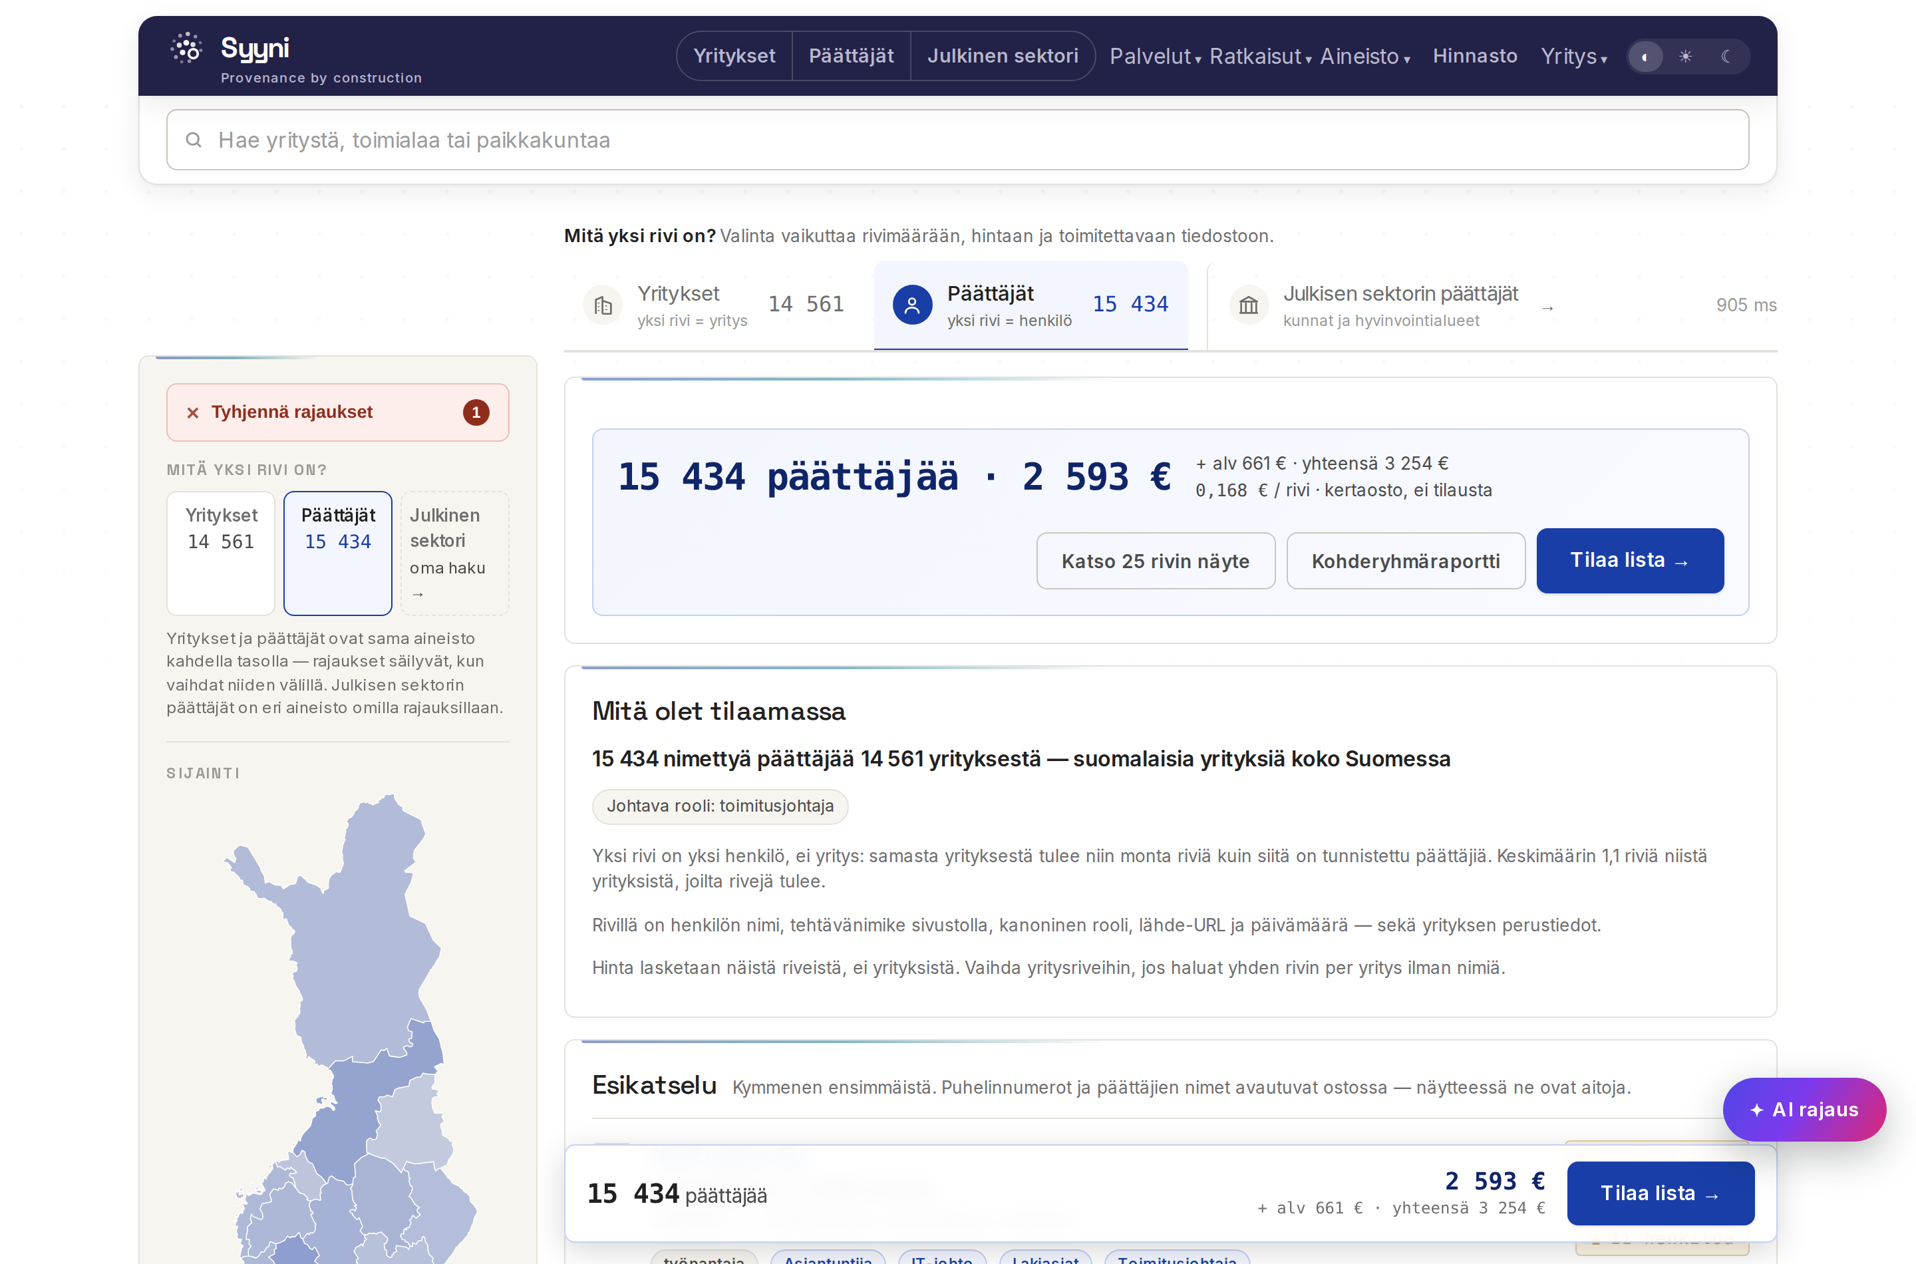This screenshot has height=1264, width=1916.
Task: Click the X icon in Tyhjennä rajaukset
Action: click(x=193, y=412)
